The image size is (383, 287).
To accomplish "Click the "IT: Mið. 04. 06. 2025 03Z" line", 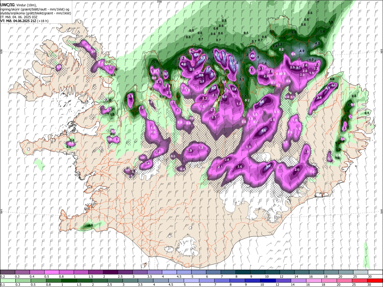I will (x=19, y=17).
